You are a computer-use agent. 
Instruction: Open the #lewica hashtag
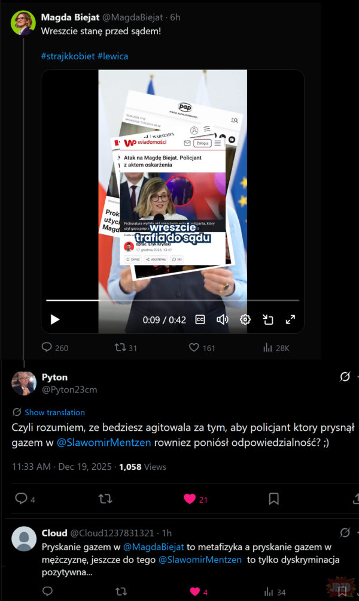tap(113, 56)
